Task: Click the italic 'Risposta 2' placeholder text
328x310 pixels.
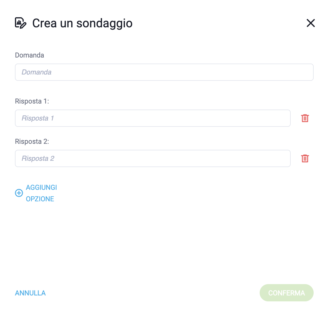Action: click(38, 158)
